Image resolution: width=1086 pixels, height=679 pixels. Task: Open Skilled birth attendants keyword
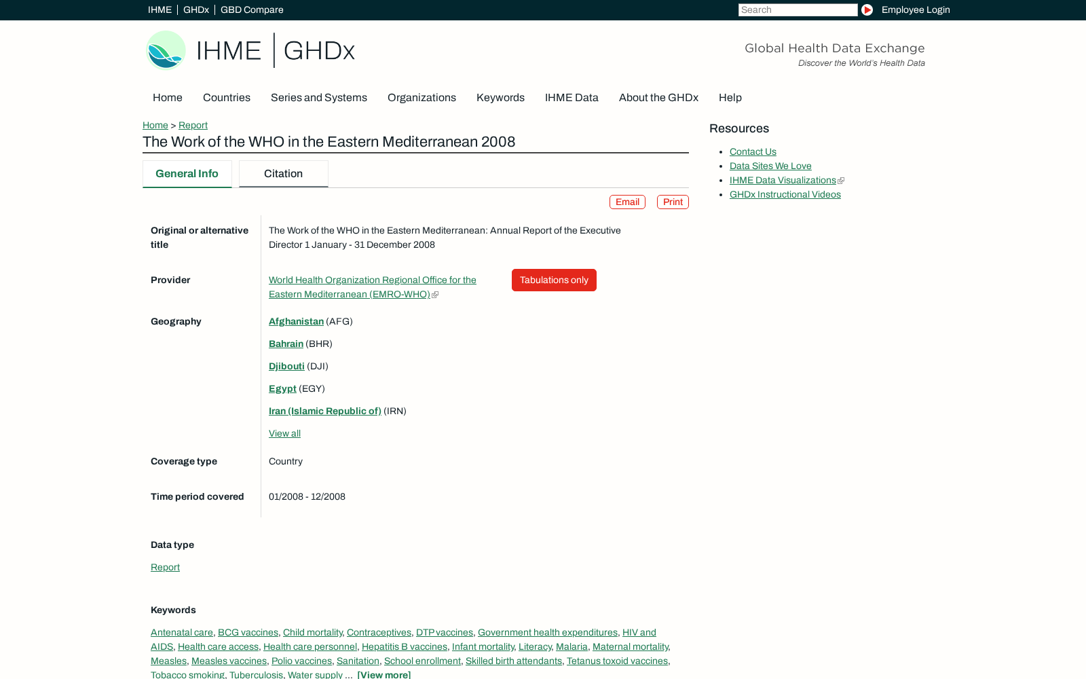[x=514, y=661]
